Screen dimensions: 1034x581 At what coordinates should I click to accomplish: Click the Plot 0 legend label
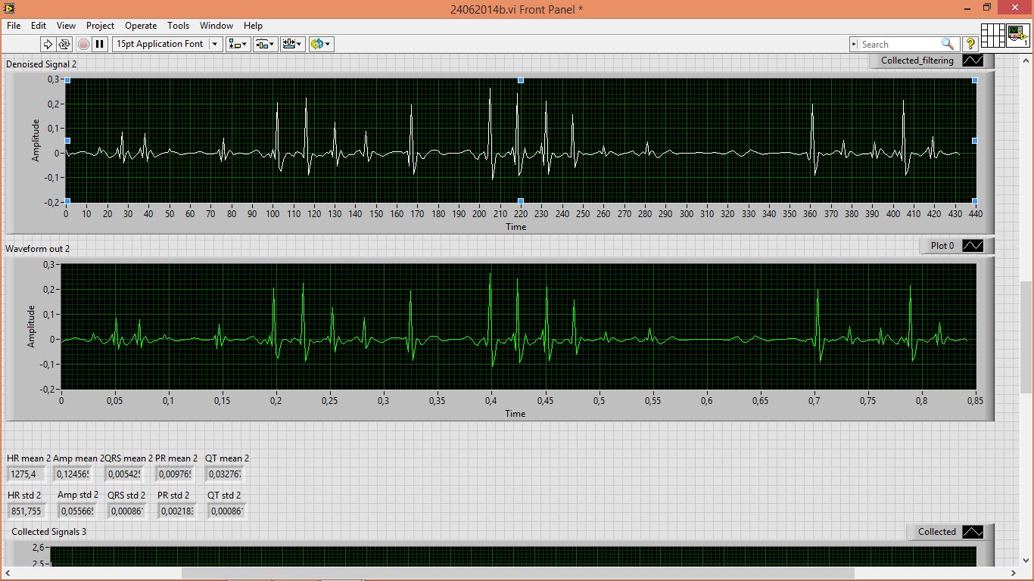[x=942, y=245]
